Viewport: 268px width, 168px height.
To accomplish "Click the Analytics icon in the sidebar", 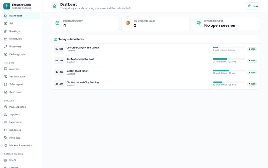I will click(6, 69).
